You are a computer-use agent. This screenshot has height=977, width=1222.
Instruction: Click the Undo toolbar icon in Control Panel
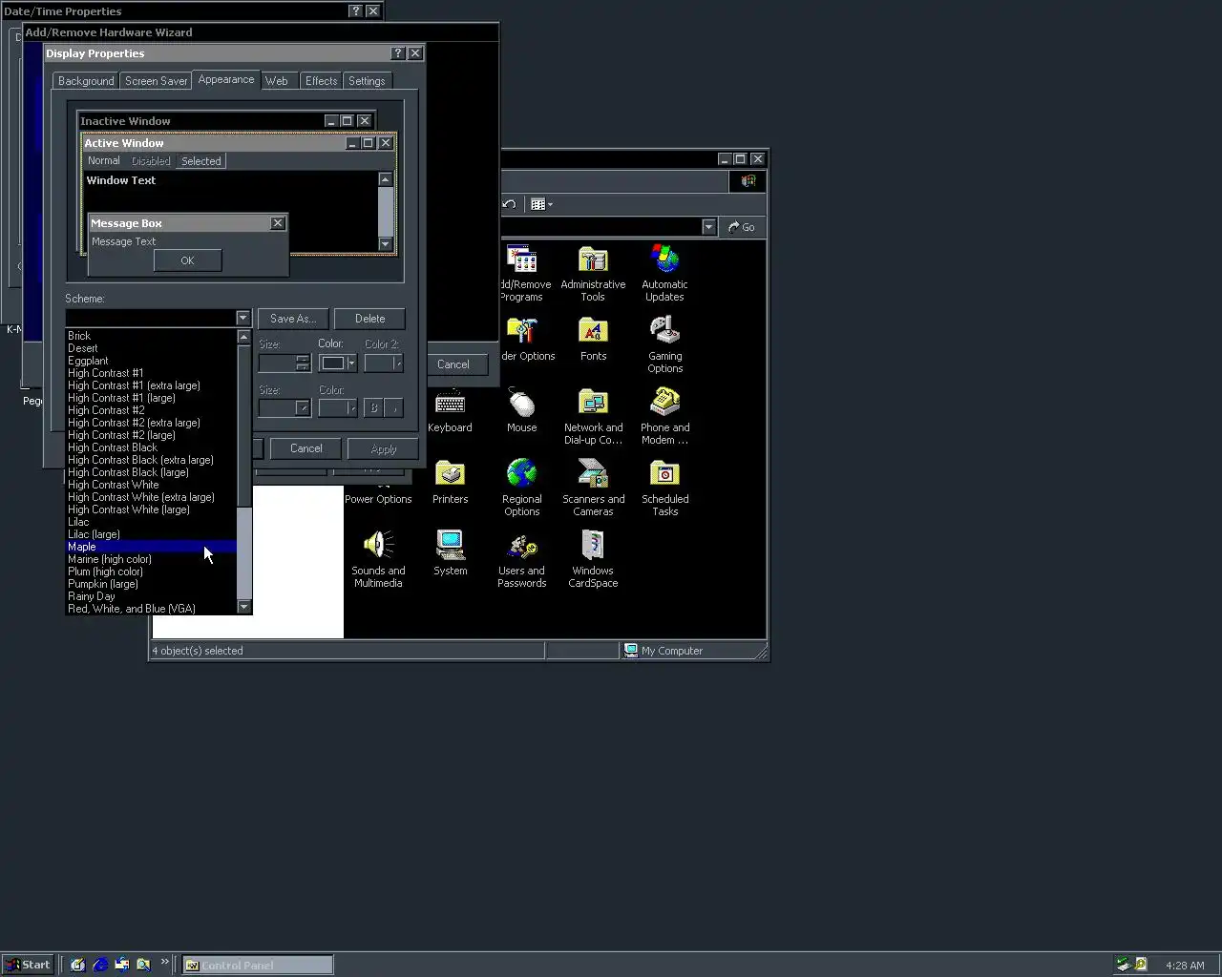click(x=510, y=203)
